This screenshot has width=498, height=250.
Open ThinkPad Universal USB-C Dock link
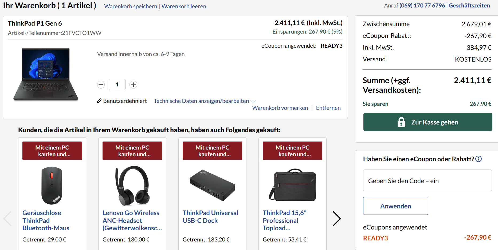[210, 217]
